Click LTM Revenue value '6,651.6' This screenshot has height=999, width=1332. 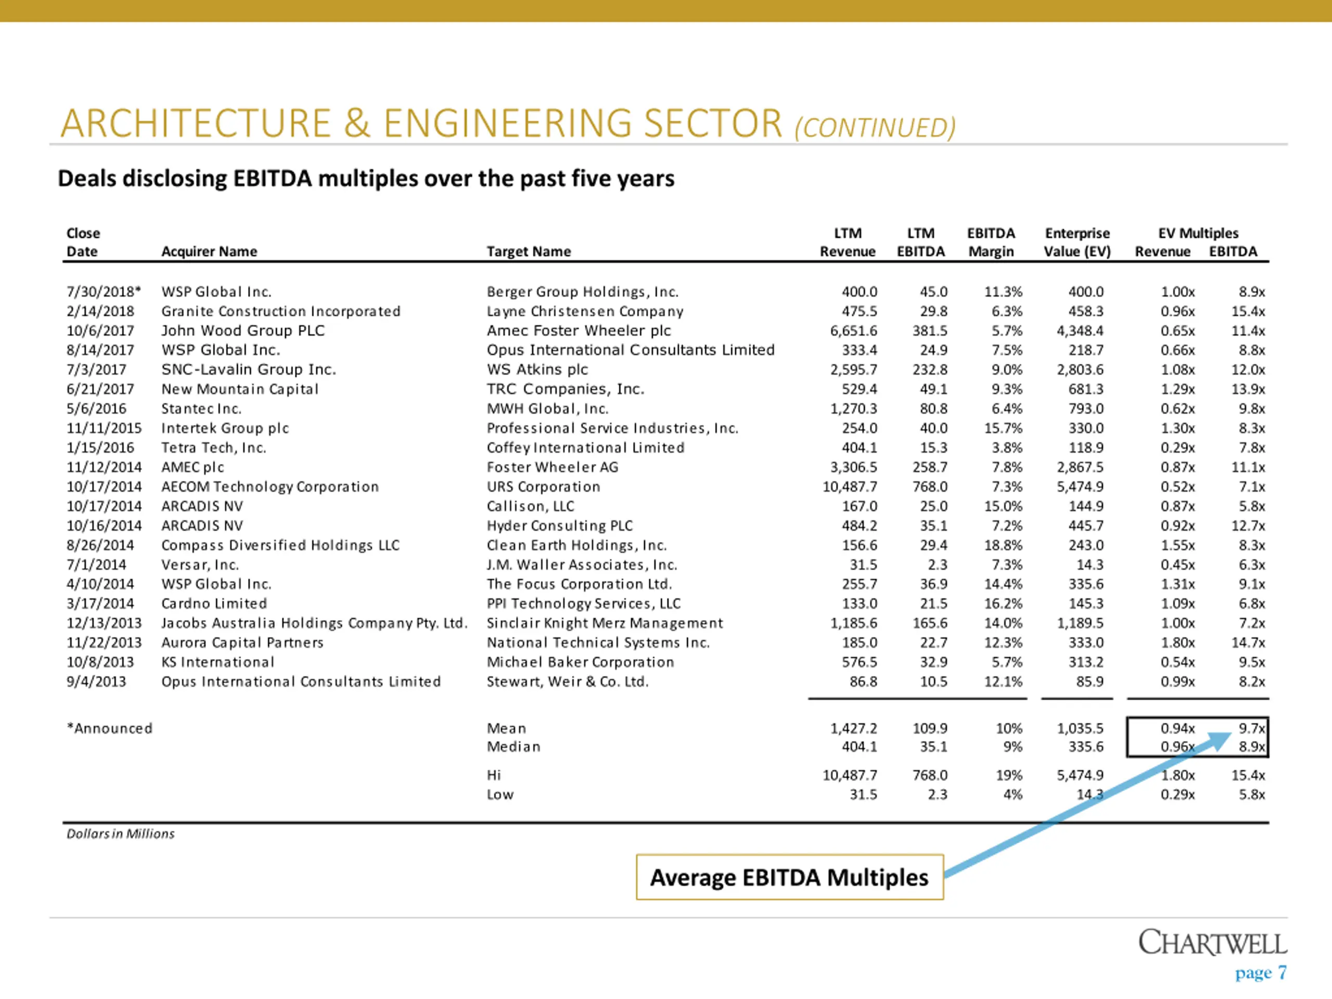[854, 330]
